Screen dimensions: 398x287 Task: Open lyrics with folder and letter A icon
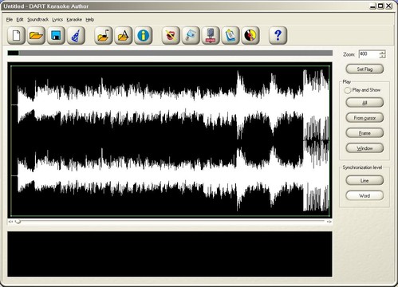tap(124, 35)
